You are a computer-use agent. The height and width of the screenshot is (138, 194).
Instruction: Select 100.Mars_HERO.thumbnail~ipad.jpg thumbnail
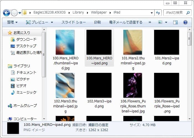click(x=65, y=42)
